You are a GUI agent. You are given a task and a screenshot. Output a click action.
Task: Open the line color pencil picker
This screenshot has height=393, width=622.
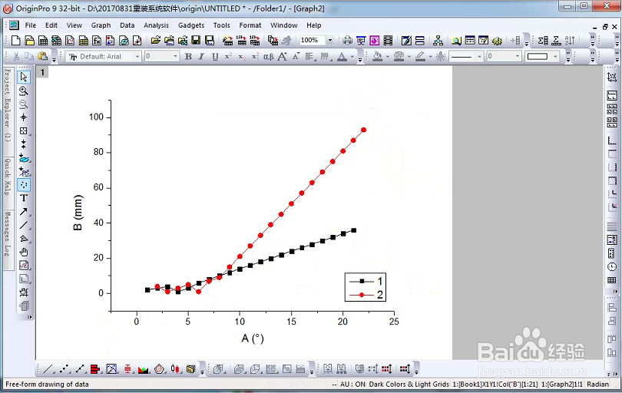420,57
